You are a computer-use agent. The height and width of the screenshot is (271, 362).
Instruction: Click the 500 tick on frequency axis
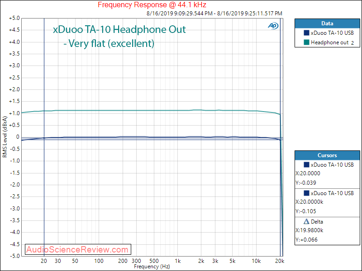[154, 261]
